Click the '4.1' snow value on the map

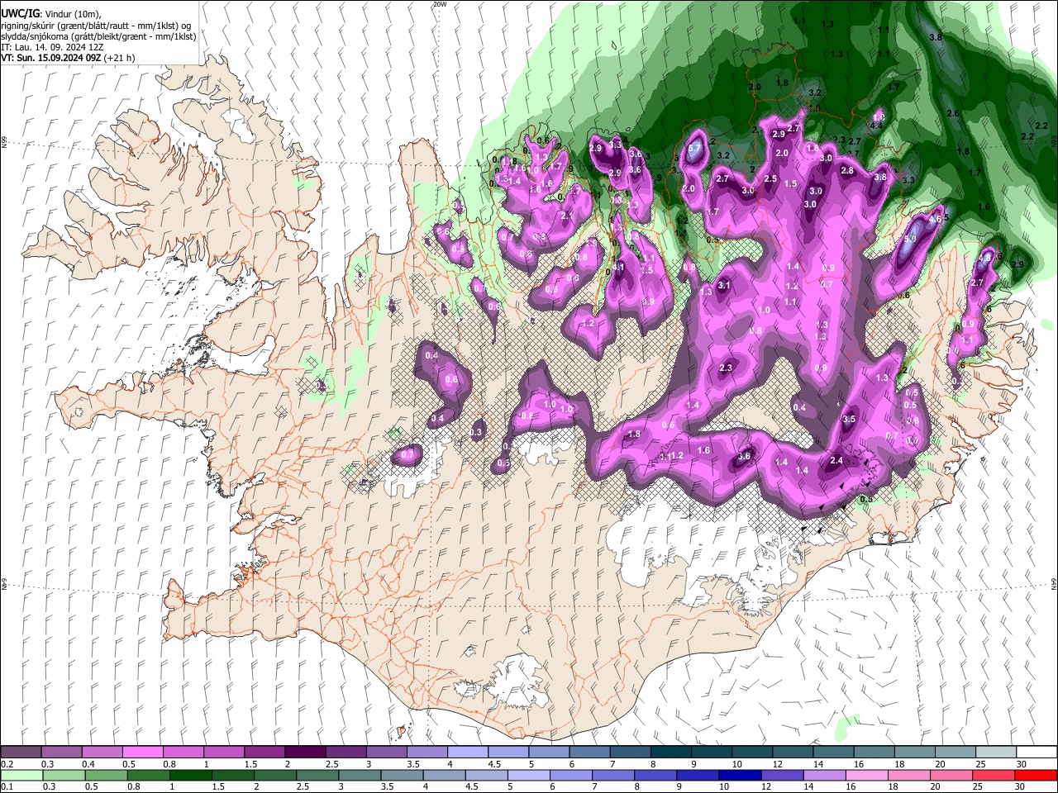tap(618, 267)
